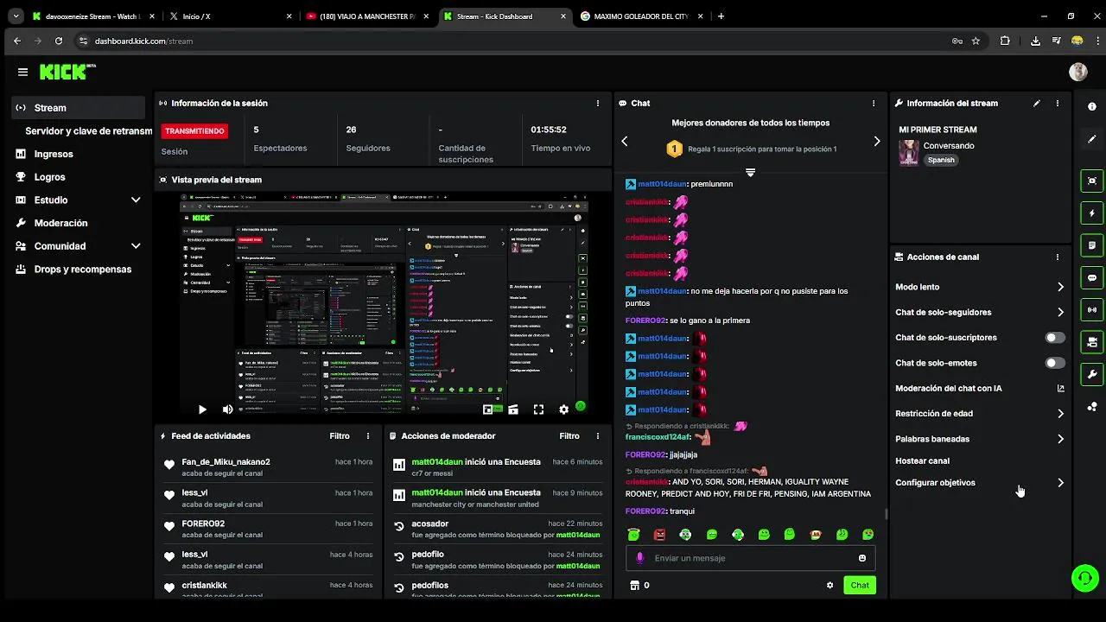Toggle Chat de solo-suscriptores switch
Screen dimensions: 1106x622
coord(1055,338)
